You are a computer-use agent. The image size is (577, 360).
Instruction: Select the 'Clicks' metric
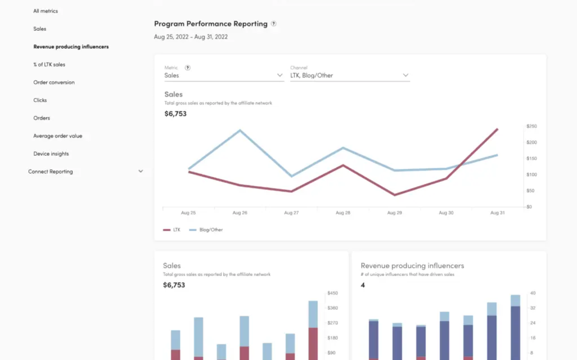coord(40,100)
